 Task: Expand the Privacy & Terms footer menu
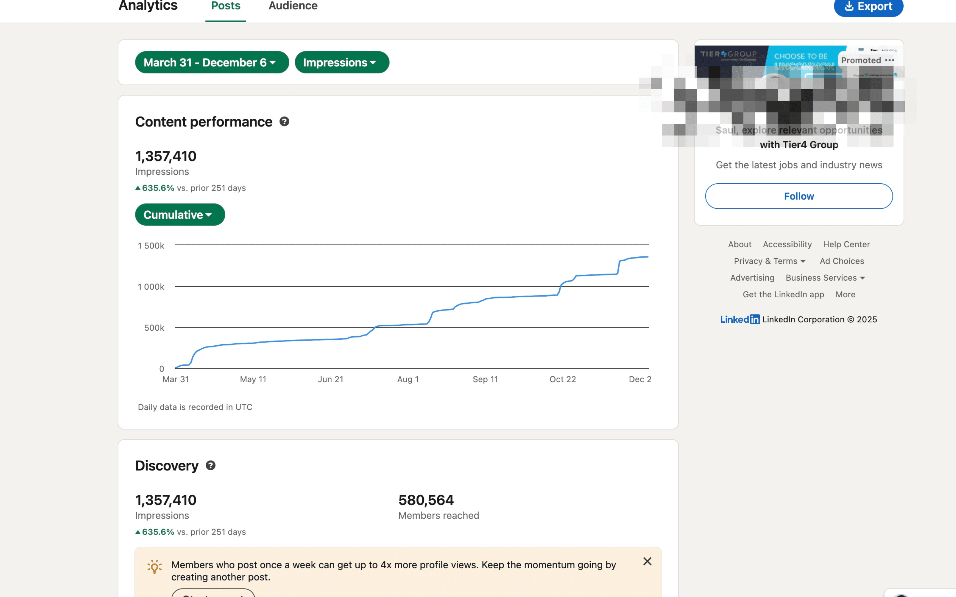[769, 261]
